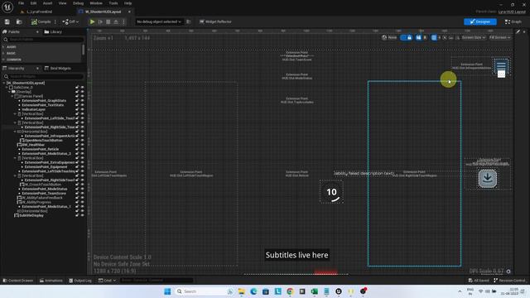Switch to Designer mode
This screenshot has height=298, width=530.
pos(480,22)
